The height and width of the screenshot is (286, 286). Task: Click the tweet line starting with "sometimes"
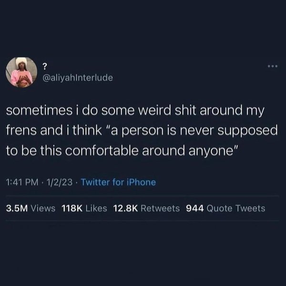click(135, 111)
